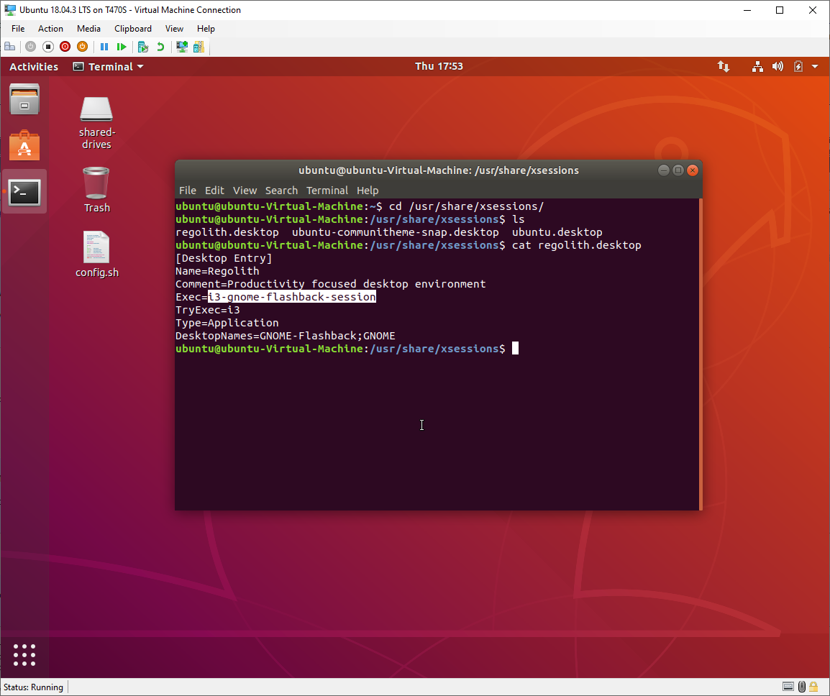830x696 pixels.
Task: Open the Media menu
Action: point(88,29)
